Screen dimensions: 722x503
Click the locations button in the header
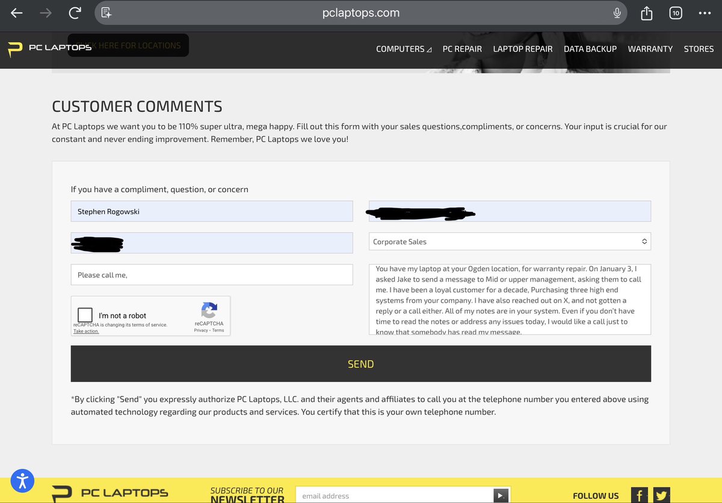point(128,45)
